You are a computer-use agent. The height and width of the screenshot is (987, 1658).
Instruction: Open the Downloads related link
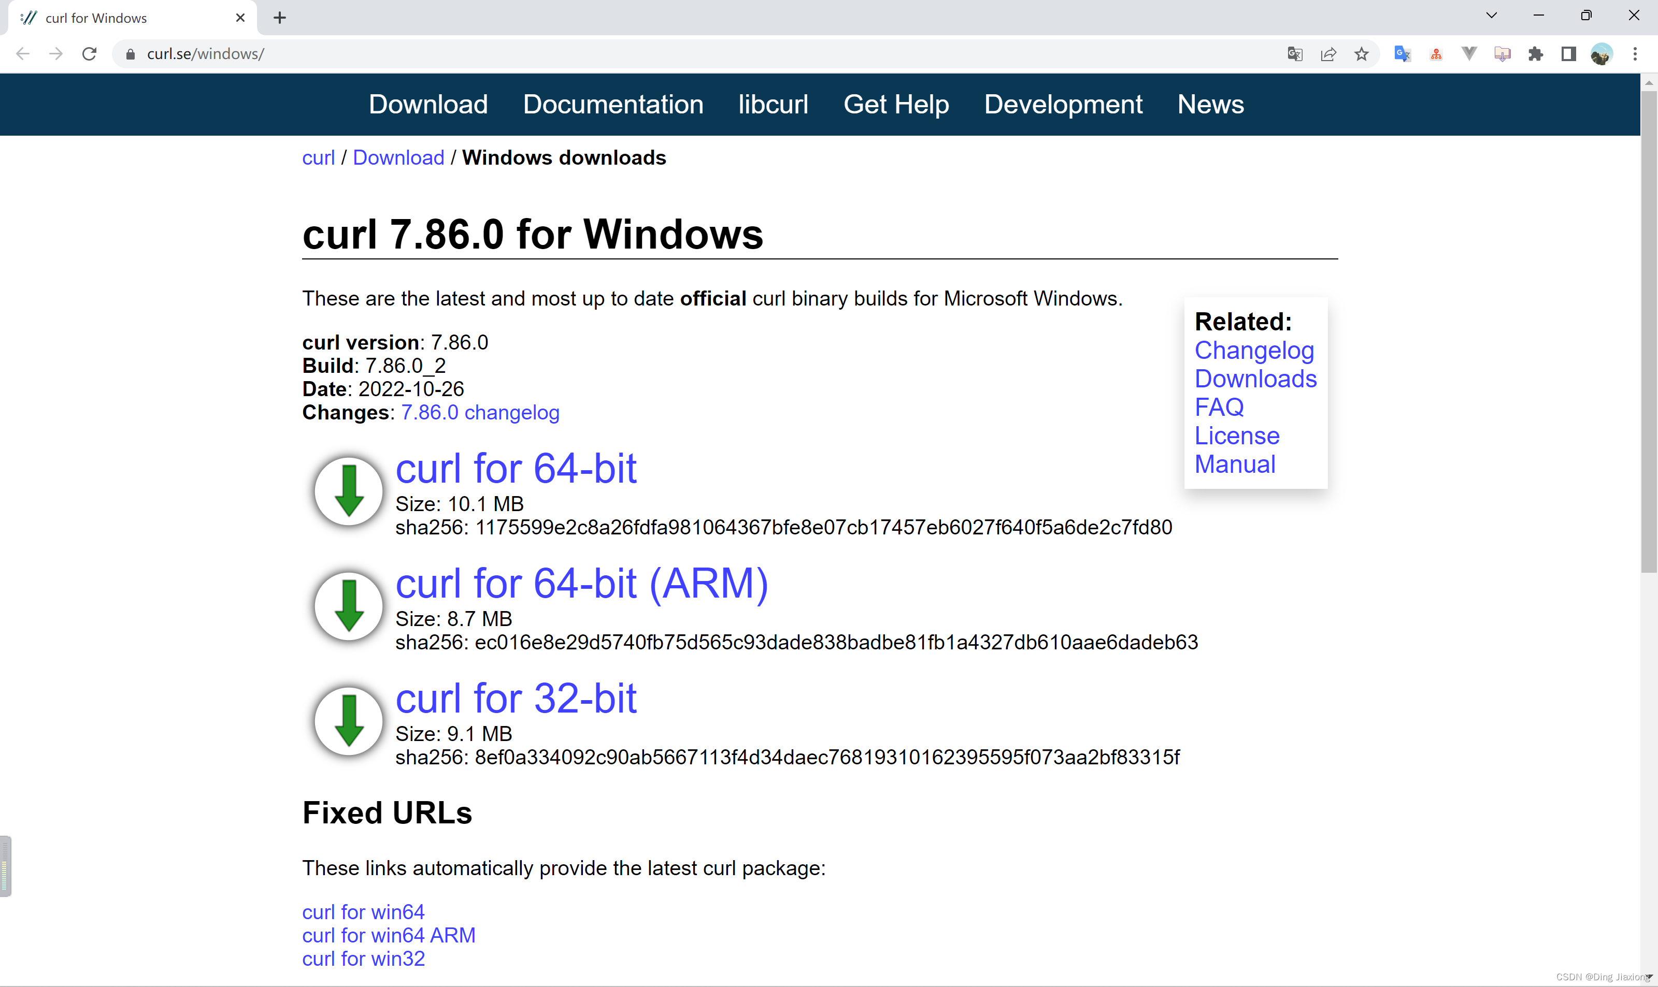coord(1255,379)
